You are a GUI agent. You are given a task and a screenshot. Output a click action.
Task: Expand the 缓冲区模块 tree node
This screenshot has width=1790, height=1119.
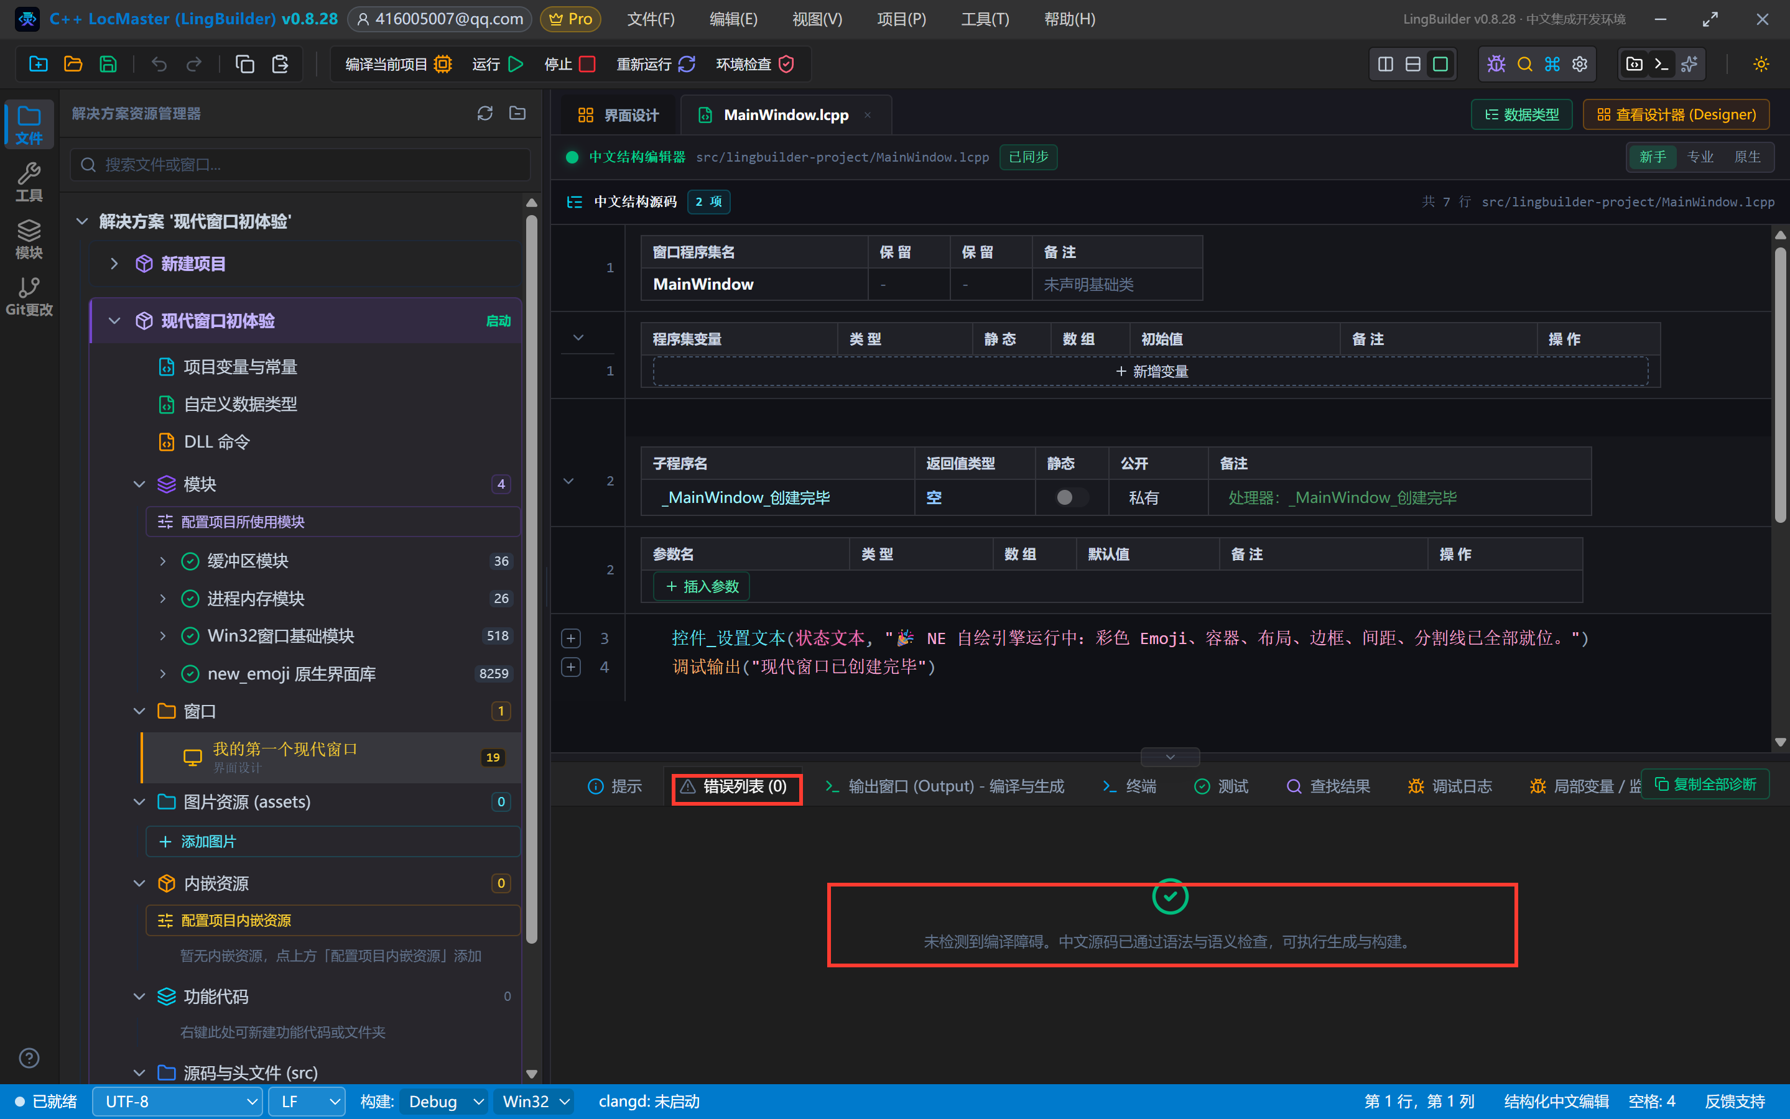pyautogui.click(x=163, y=561)
